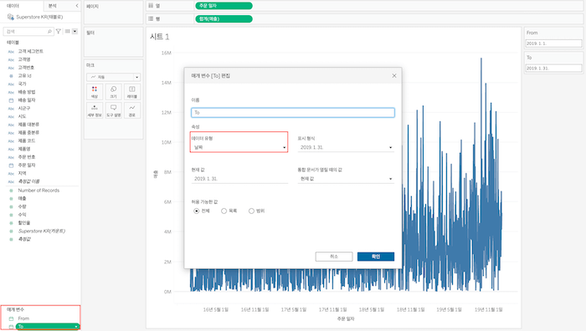Open the 데이터 유형 dropdown set to 날짜
This screenshot has width=586, height=331.
tap(239, 147)
